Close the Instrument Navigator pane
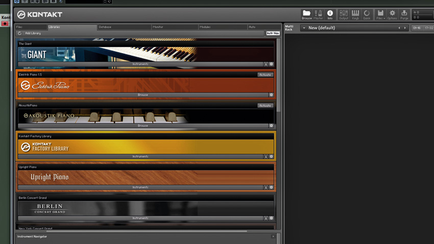Screen dimensions: 434x244 [x=273, y=236]
